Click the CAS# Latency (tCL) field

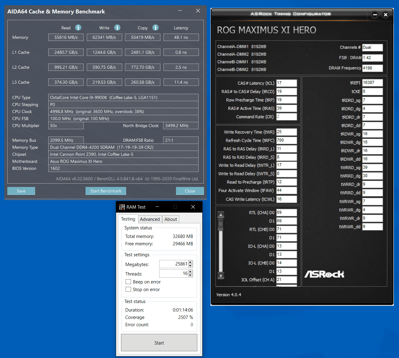click(287, 83)
